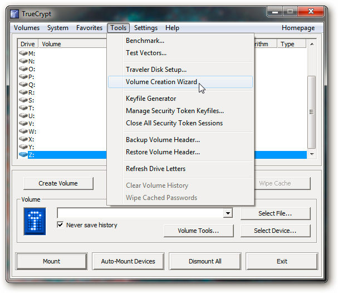The image size is (338, 293).
Task: Click the TrueCrypt title bar app icon
Action: (x=15, y=12)
